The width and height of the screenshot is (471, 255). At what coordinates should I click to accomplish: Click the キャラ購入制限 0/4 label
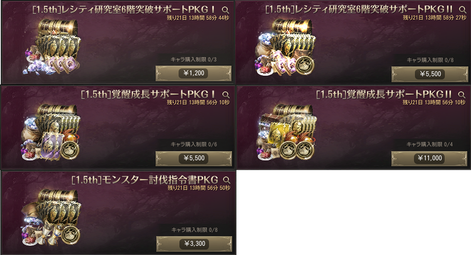pos(430,144)
